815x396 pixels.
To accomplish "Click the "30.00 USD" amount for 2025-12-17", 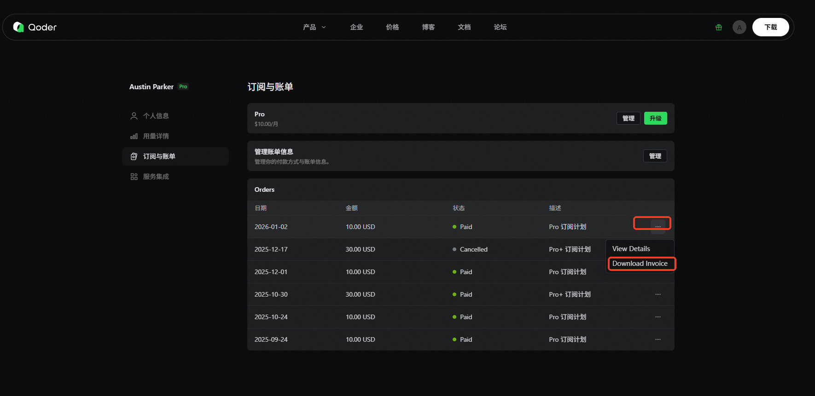I will point(361,249).
